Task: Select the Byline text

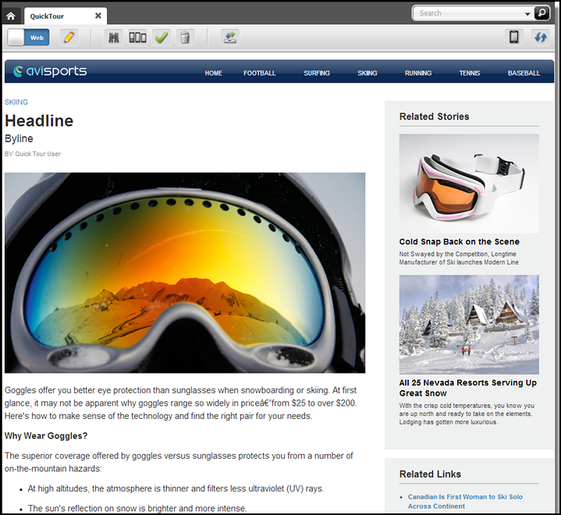Action: point(19,138)
